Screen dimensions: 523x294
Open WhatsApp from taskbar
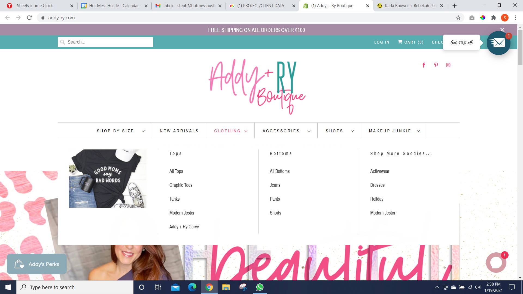(260, 287)
